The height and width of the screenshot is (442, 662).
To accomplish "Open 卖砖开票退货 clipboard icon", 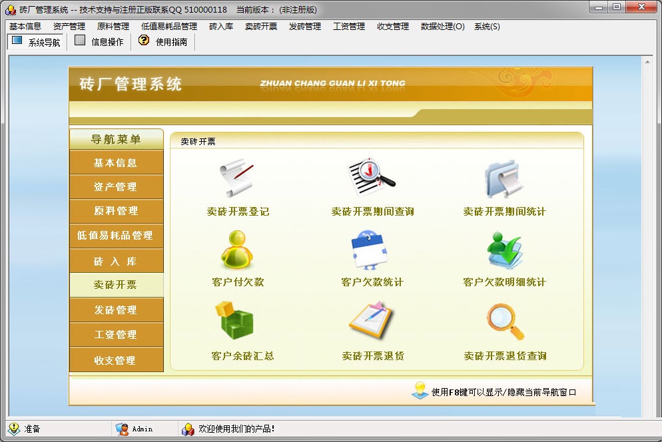I will pyautogui.click(x=371, y=320).
